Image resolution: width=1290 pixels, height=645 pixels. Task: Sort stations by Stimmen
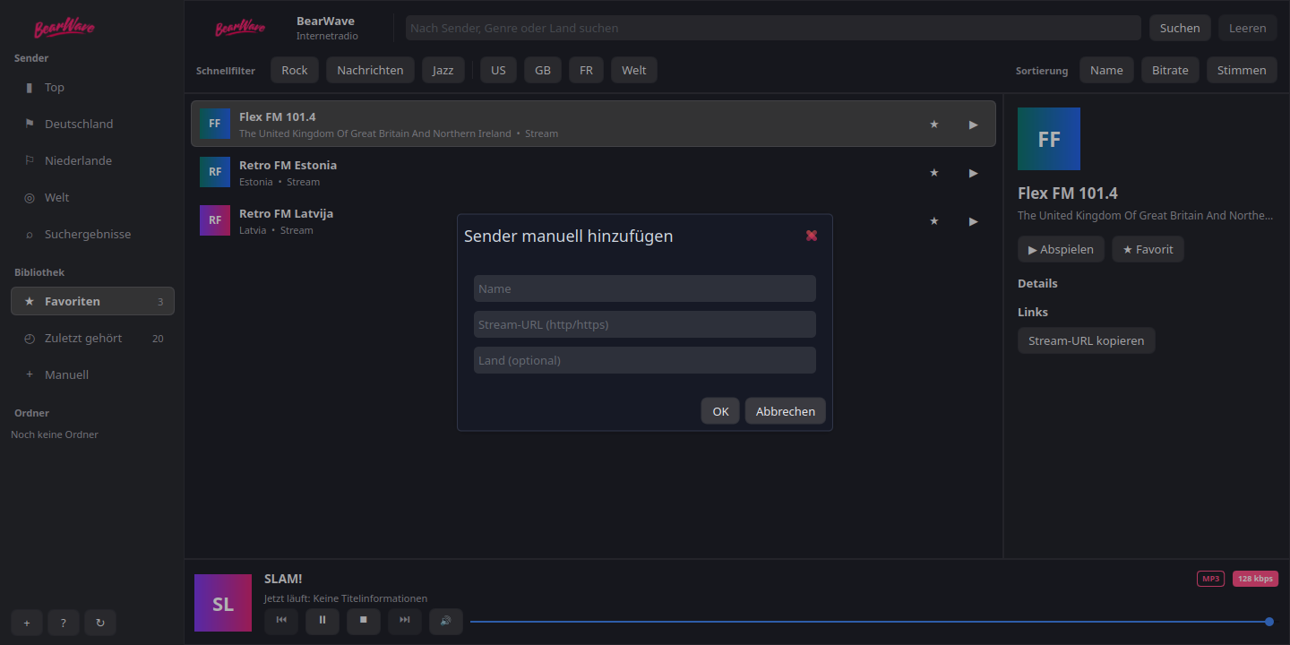[1242, 70]
